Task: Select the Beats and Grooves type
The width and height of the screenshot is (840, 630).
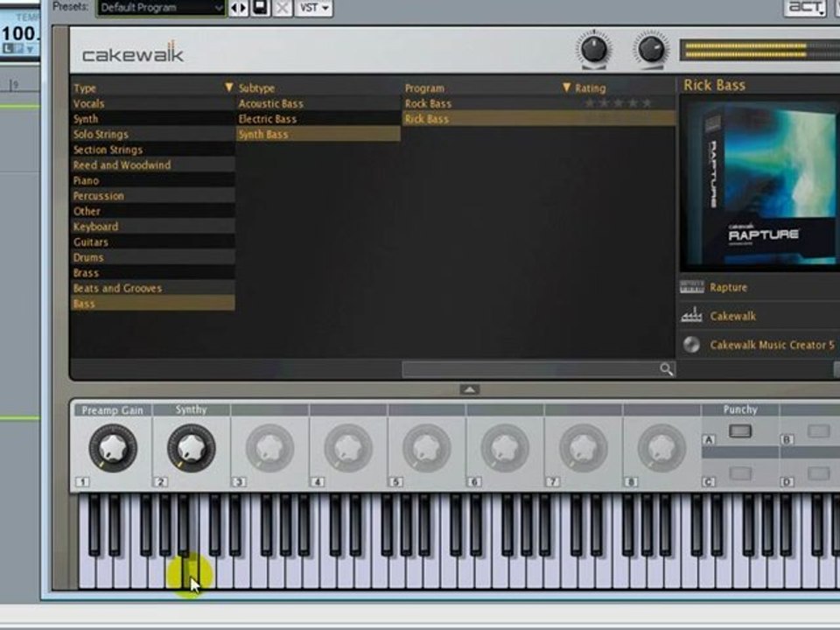Action: [x=152, y=288]
